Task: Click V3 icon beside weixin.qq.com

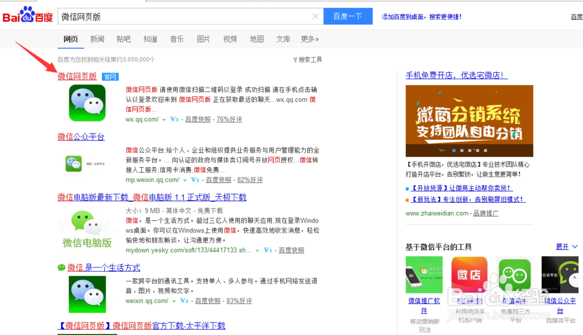Action: click(x=184, y=301)
